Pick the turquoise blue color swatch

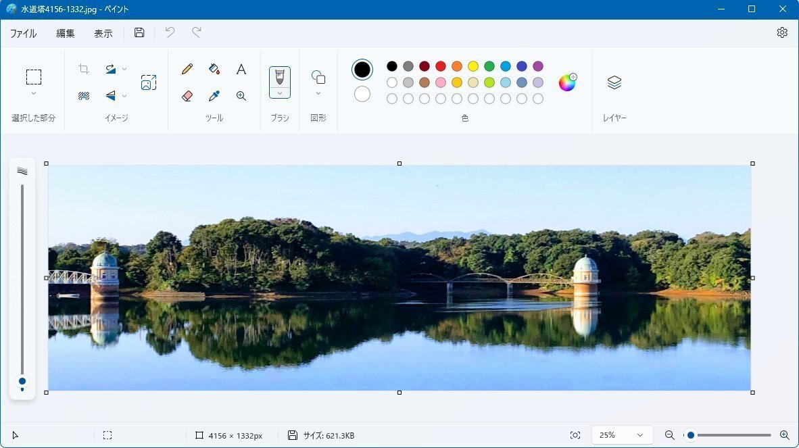pyautogui.click(x=506, y=66)
